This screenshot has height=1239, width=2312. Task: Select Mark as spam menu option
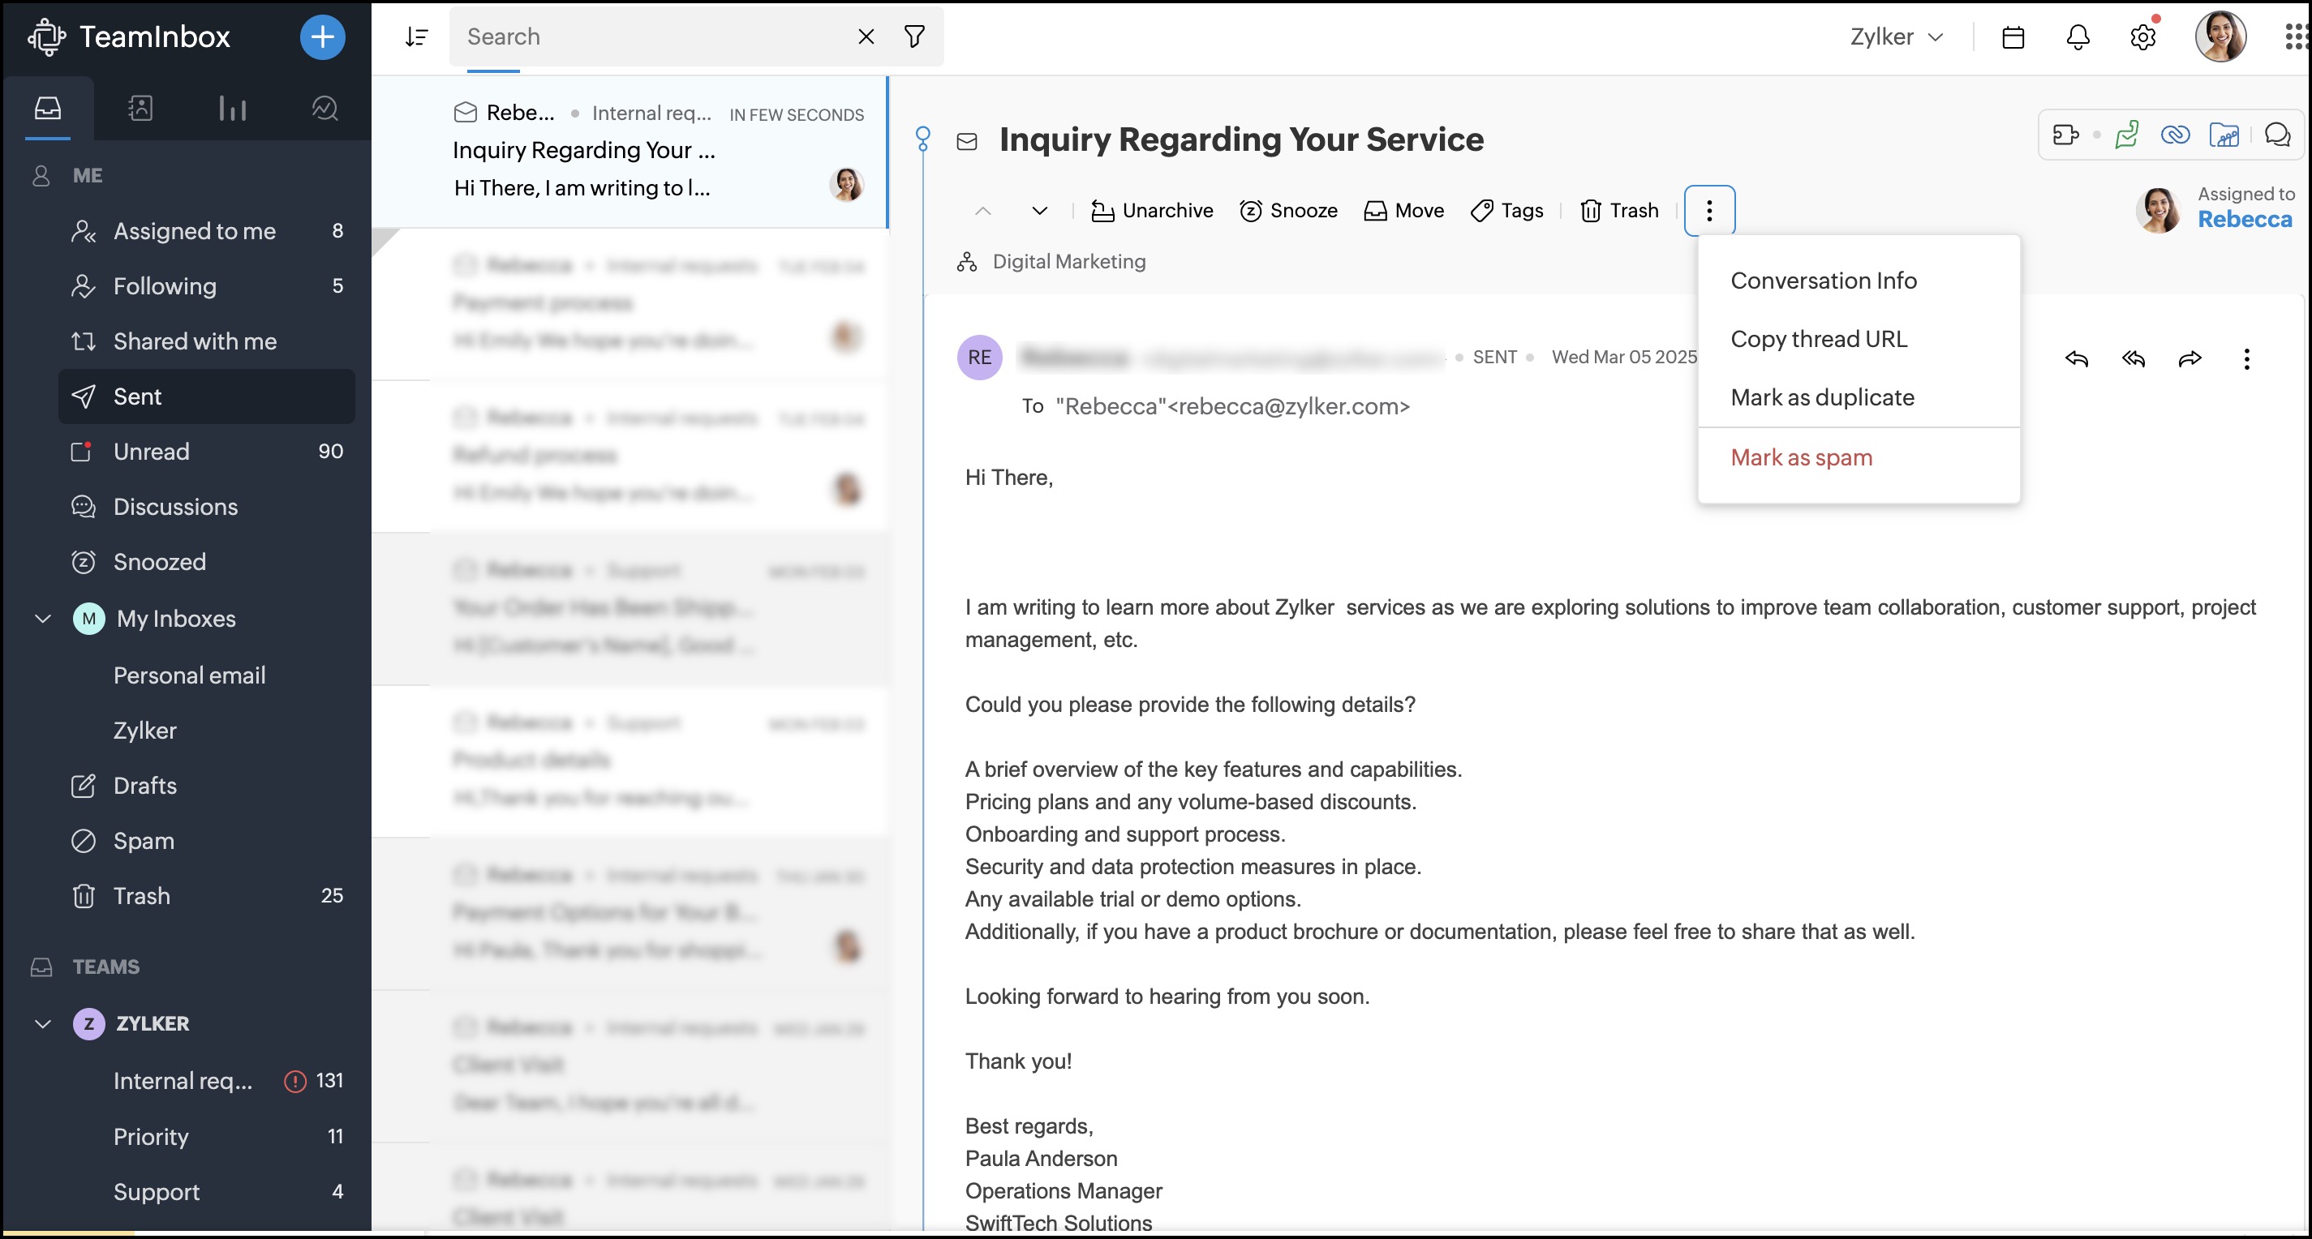click(x=1800, y=457)
